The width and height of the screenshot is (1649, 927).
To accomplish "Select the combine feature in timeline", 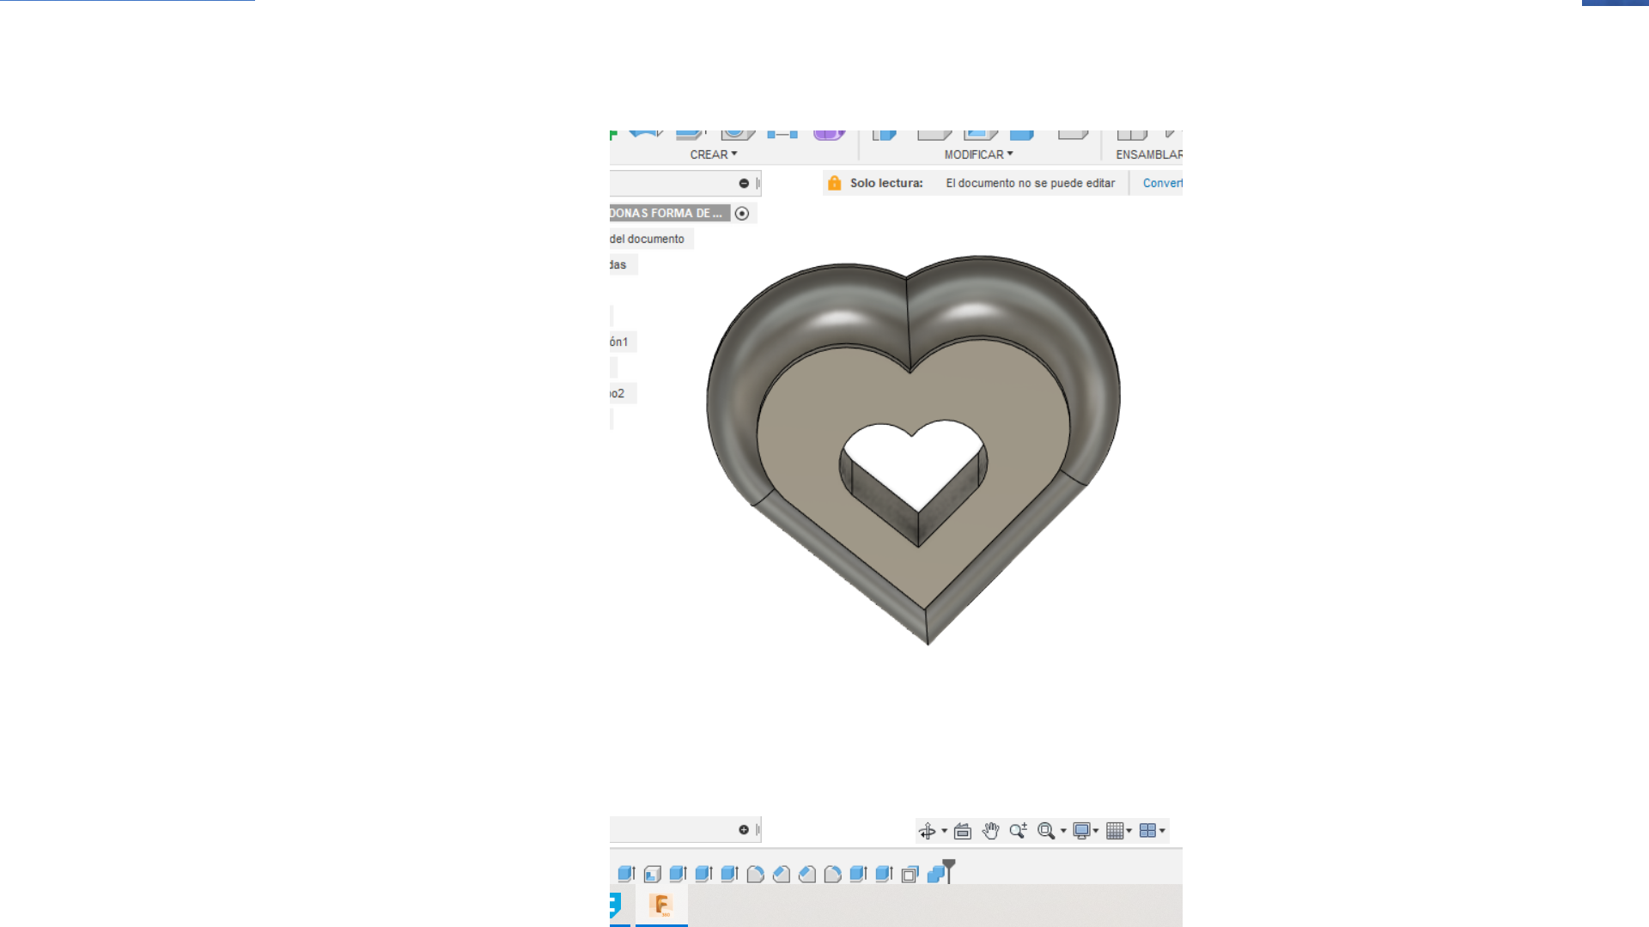I will pyautogui.click(x=935, y=874).
